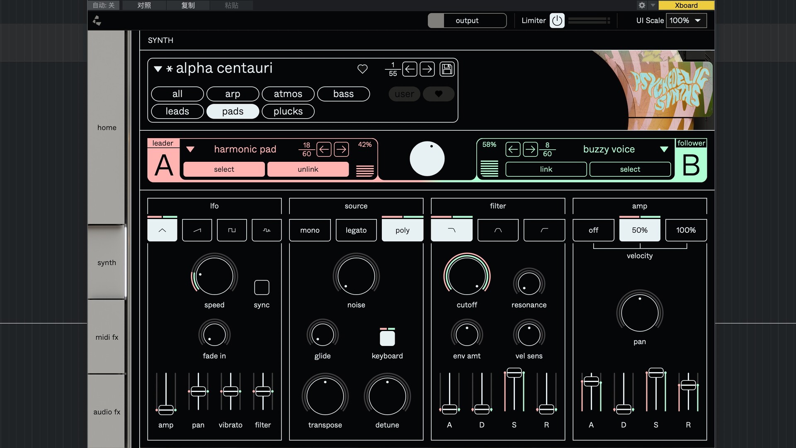Load previous layer B sound arrow
The width and height of the screenshot is (796, 448).
tap(513, 149)
